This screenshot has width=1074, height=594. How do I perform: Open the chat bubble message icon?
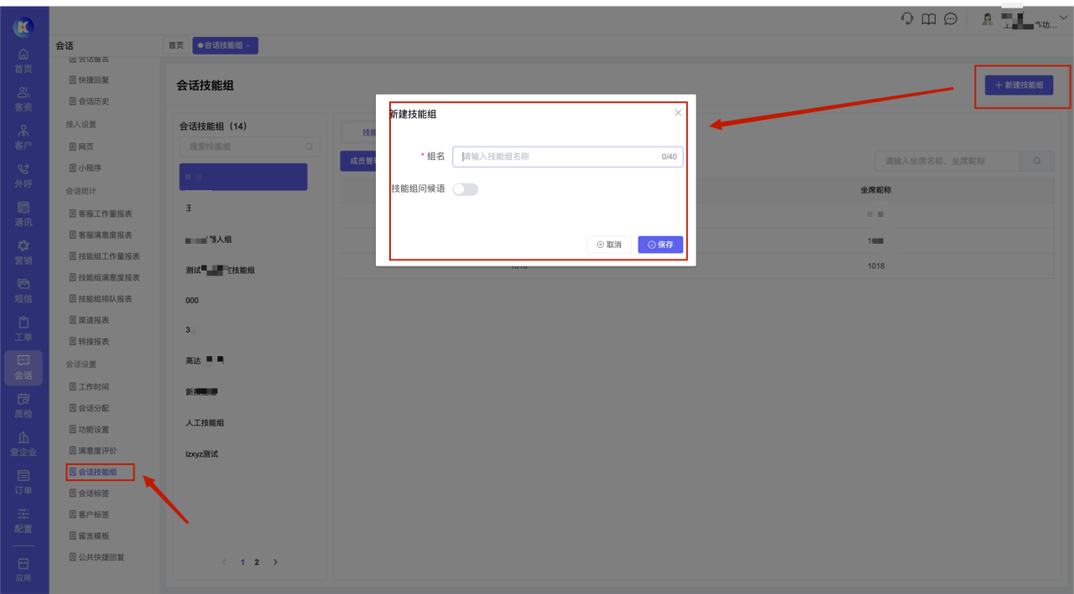[951, 18]
